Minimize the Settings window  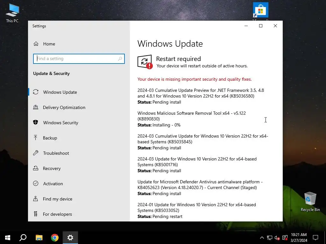tap(246, 26)
